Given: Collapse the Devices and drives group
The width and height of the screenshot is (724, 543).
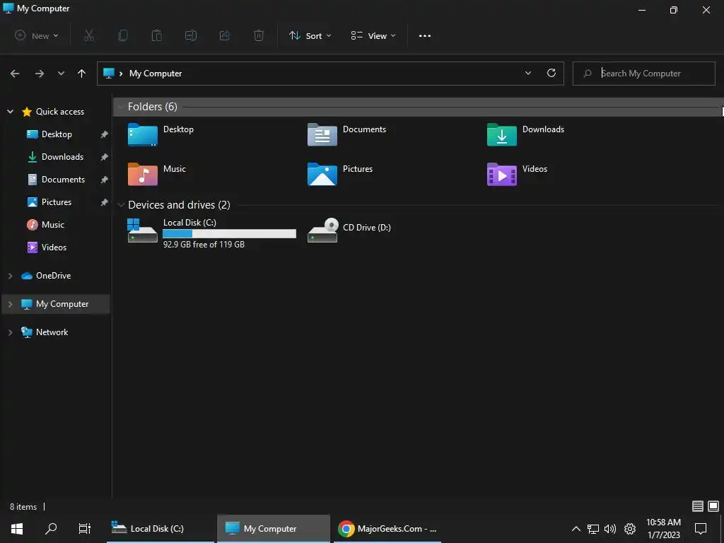Looking at the screenshot, I should 121,204.
